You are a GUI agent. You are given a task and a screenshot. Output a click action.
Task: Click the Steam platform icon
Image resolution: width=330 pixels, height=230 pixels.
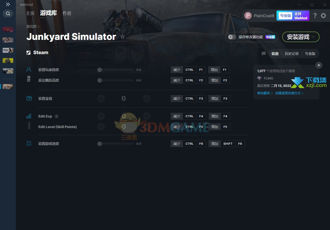(29, 53)
